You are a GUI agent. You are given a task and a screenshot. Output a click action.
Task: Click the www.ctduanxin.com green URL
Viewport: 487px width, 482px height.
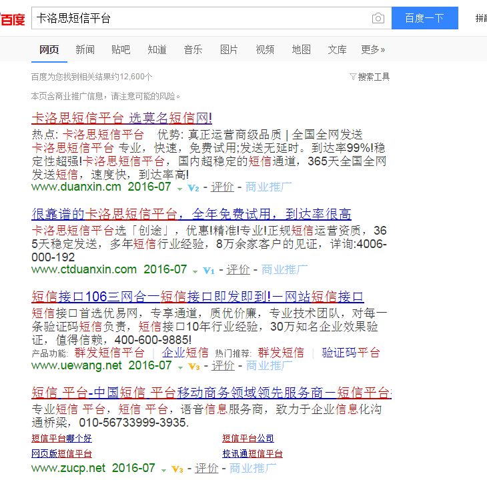[84, 269]
